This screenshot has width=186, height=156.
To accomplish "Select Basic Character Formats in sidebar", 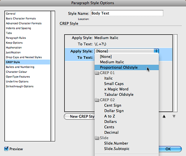I will pos(21,18).
